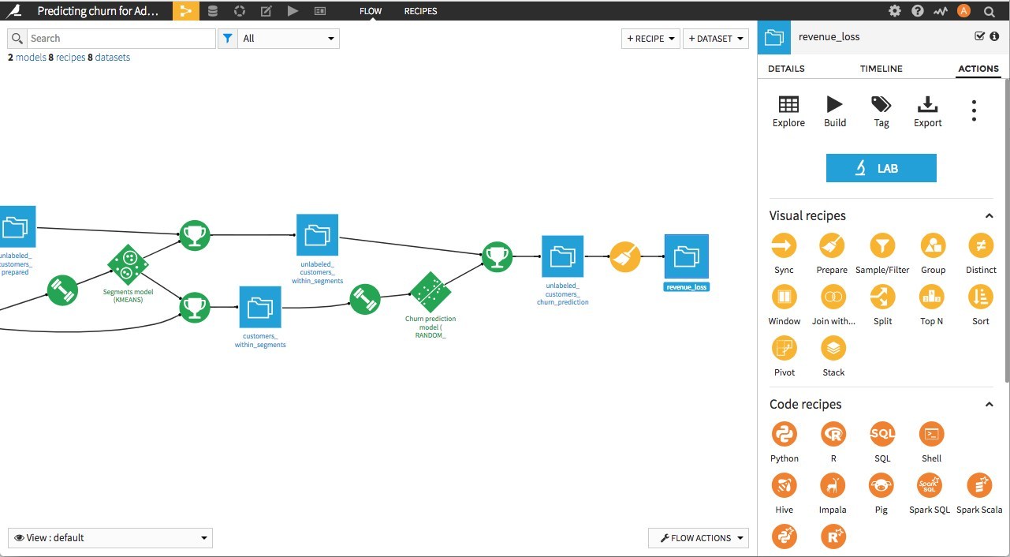Collapse the Visual recipes section
The height and width of the screenshot is (557, 1010).
click(x=989, y=216)
